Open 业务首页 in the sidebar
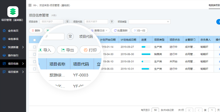 point(13,31)
